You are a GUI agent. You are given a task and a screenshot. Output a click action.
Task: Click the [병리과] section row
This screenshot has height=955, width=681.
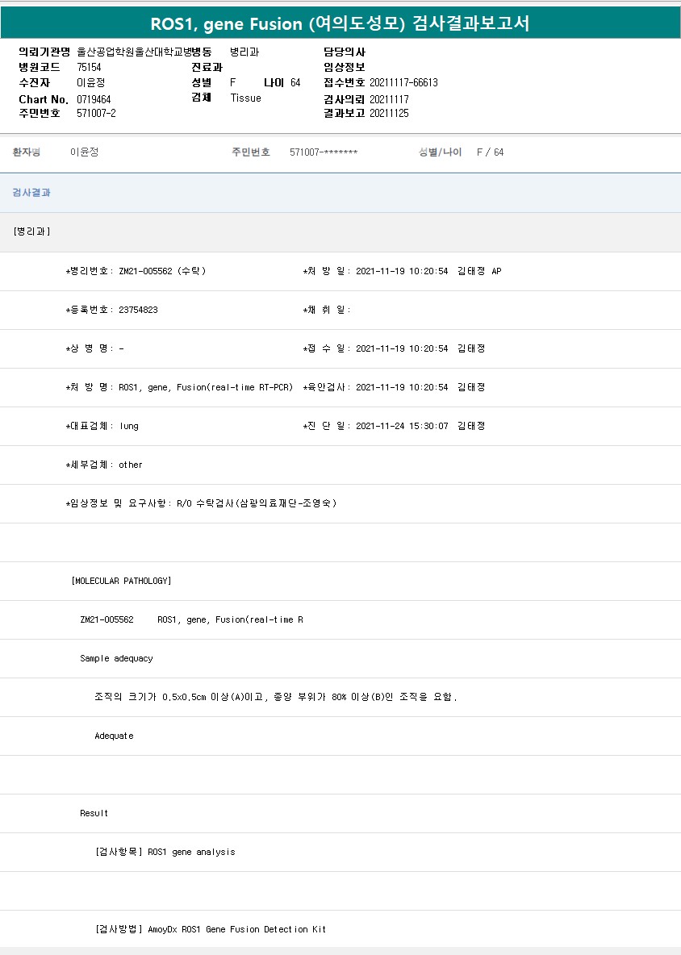(32, 231)
